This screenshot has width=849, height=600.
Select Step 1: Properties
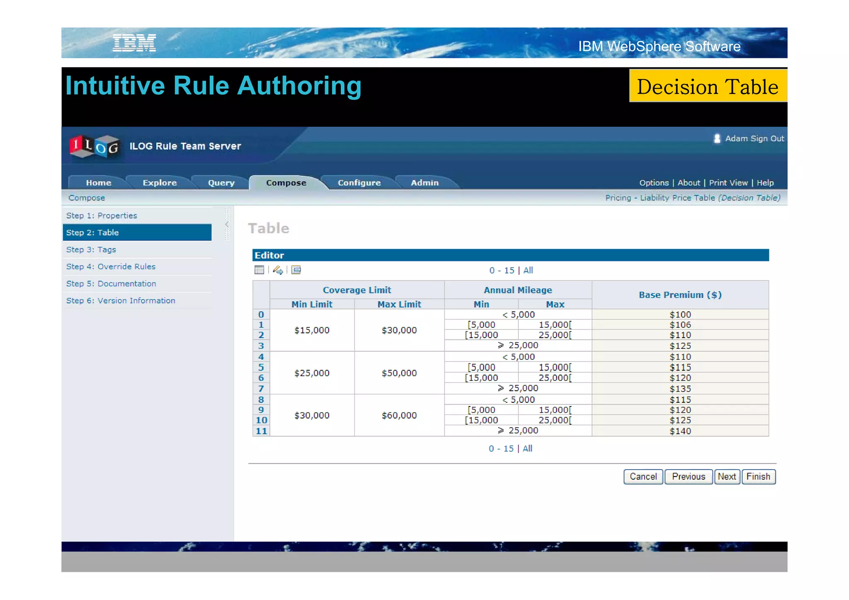click(137, 215)
